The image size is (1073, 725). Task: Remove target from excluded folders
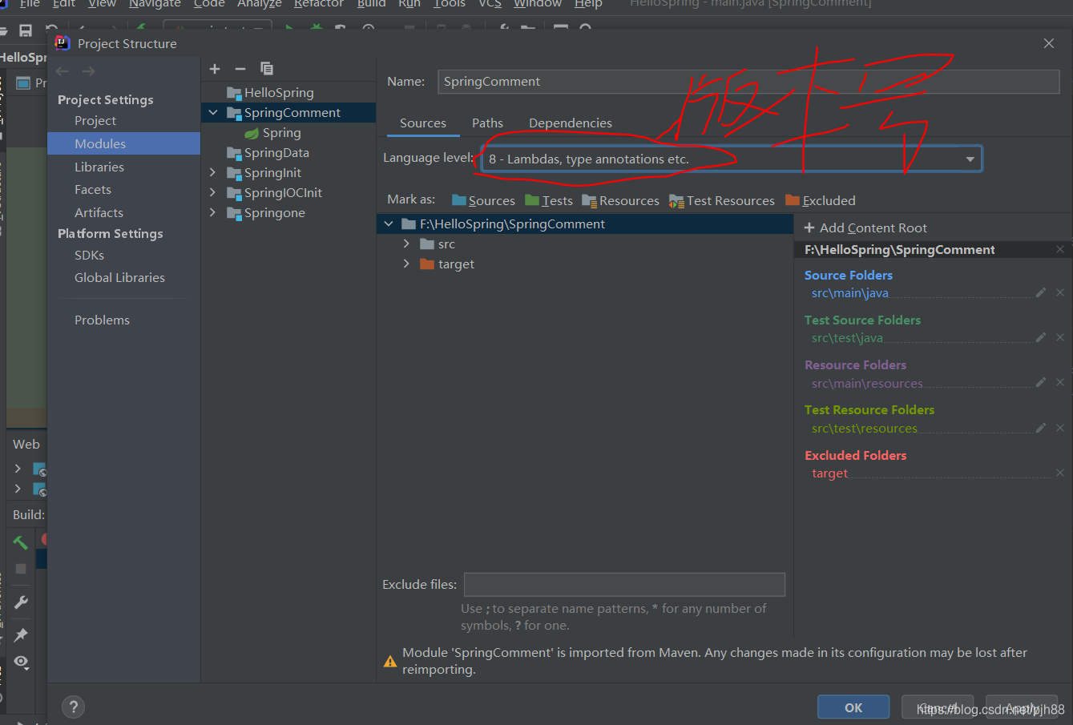(x=1060, y=473)
